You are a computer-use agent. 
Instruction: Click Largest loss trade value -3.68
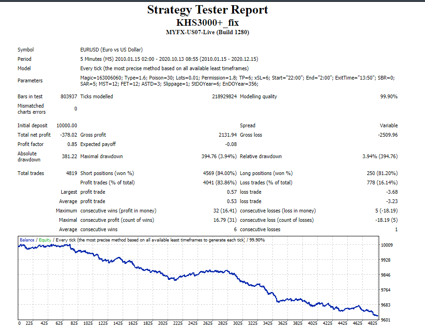coord(392,192)
